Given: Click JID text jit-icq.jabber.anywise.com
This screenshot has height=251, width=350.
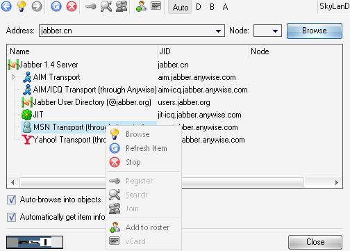Looking at the screenshot, I should [199, 115].
